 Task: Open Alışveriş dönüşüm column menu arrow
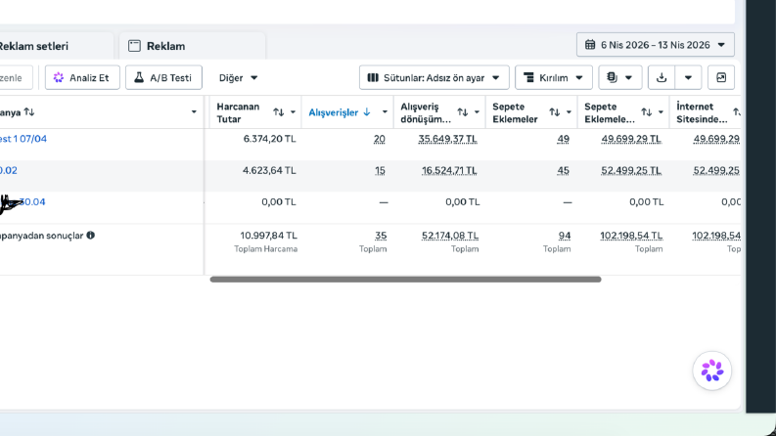pyautogui.click(x=478, y=112)
